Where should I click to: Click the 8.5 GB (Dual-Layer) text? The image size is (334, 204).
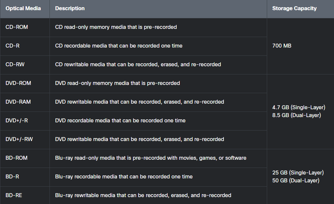tap(297, 115)
